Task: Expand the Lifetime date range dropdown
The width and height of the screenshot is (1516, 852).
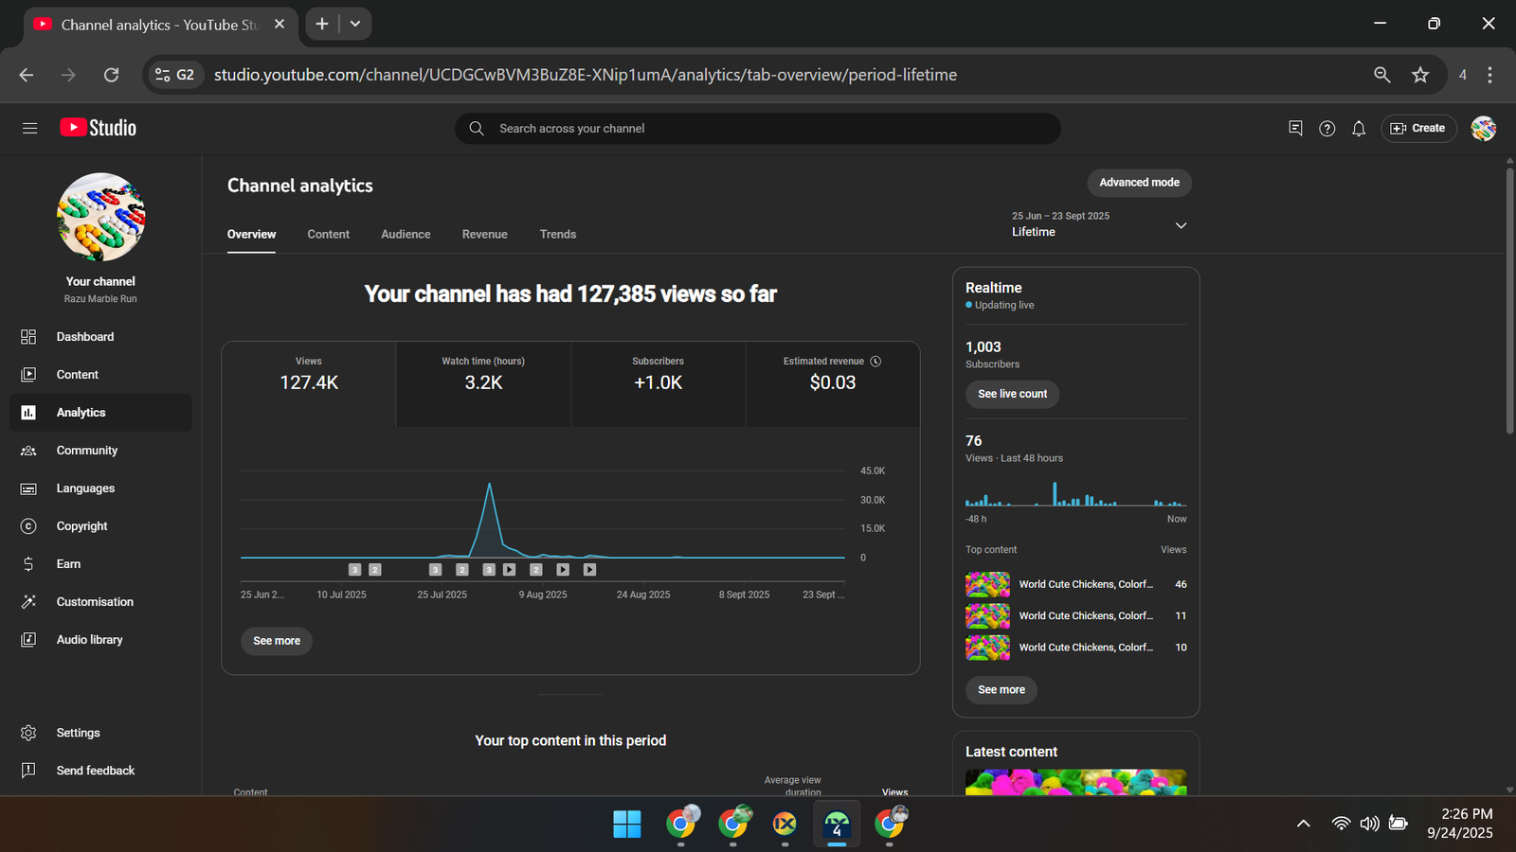Action: [x=1181, y=225]
